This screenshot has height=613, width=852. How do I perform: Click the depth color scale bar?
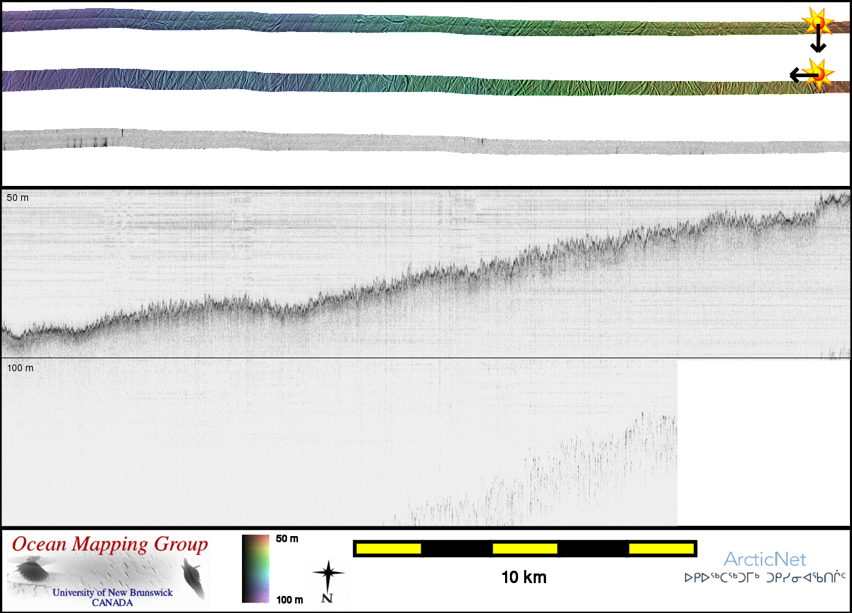(256, 569)
